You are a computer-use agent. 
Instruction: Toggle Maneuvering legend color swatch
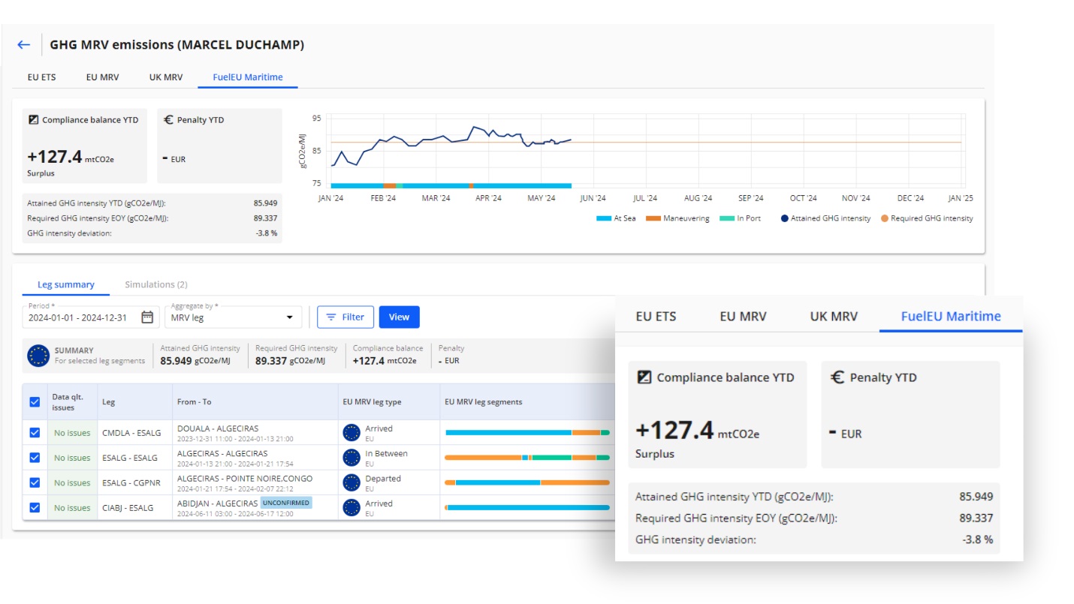(x=653, y=218)
